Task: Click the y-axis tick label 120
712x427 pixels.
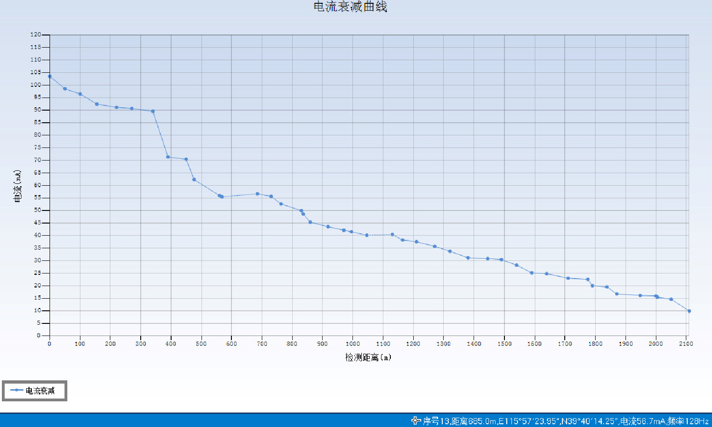Action: click(x=36, y=35)
